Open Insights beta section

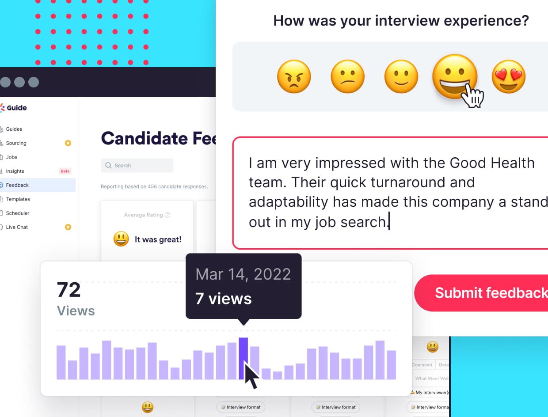point(15,171)
